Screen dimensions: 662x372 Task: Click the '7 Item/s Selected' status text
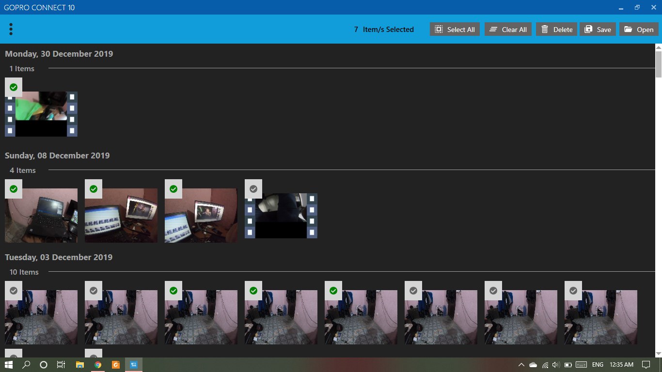point(384,30)
